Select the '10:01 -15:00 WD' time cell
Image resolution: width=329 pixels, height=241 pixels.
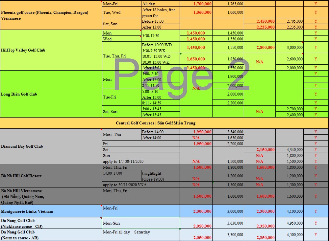coord(161,59)
